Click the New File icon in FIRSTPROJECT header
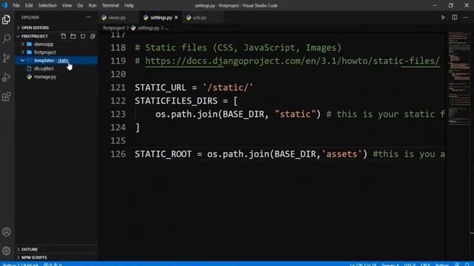 [63, 36]
